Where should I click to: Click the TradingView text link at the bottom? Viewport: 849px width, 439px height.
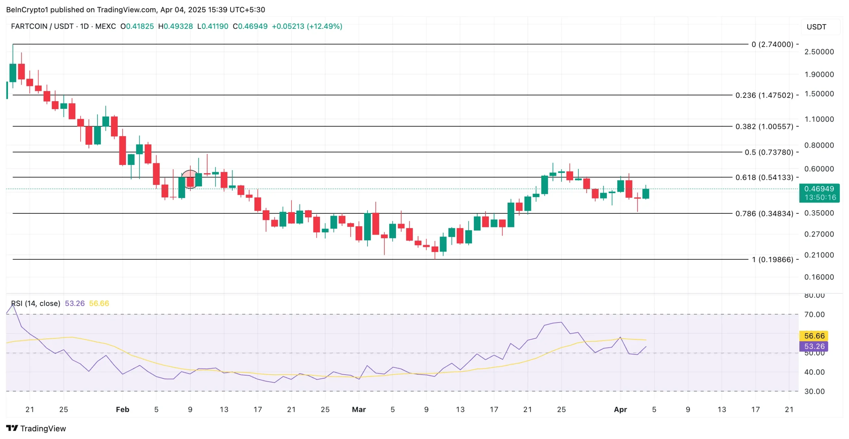pos(43,428)
